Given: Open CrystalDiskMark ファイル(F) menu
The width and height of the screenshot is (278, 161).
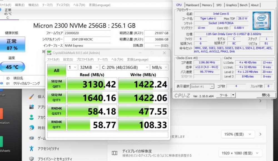Looking at the screenshot, I should coord(53,60).
